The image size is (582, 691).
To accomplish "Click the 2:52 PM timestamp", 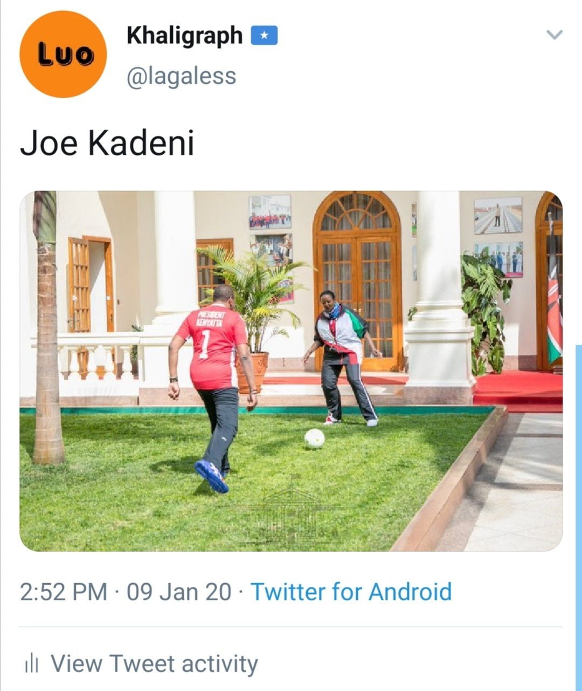I will tap(64, 591).
